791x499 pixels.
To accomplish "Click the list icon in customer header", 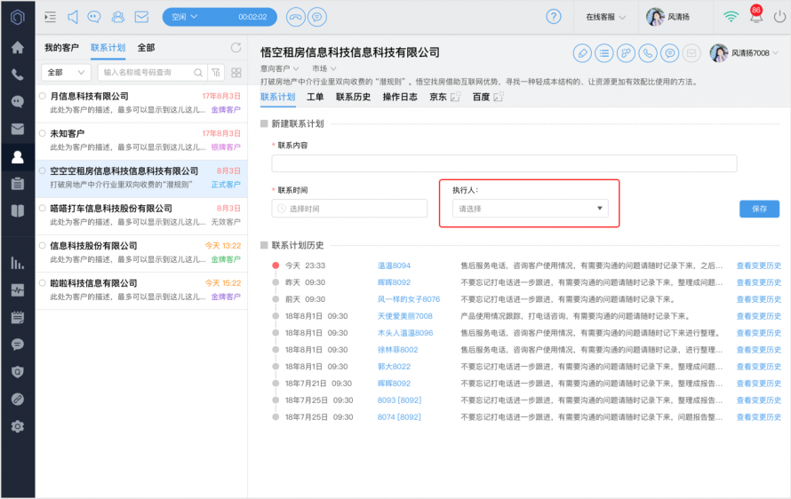I will (603, 53).
